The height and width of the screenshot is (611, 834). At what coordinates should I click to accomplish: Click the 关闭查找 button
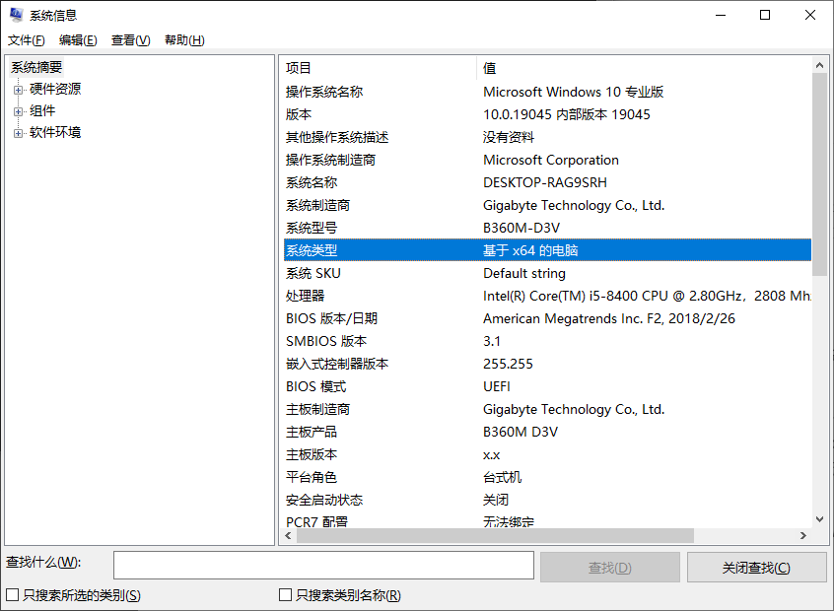pyautogui.click(x=756, y=566)
